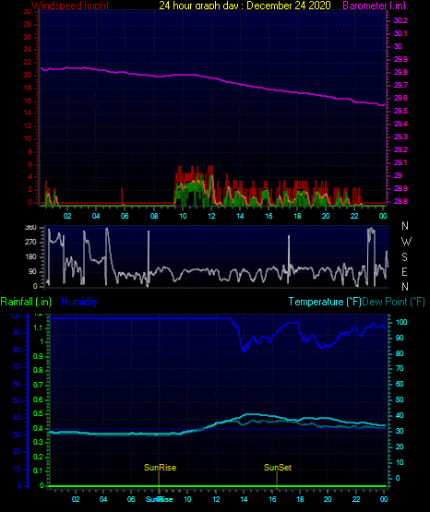Click the 14 hour tick on the temperature graph
The height and width of the screenshot is (512, 430).
pyautogui.click(x=244, y=499)
